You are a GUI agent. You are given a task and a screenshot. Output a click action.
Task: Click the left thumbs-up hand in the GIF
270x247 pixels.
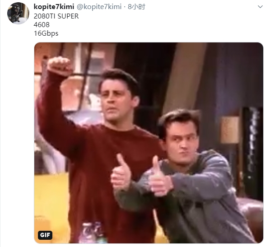pyautogui.click(x=121, y=173)
